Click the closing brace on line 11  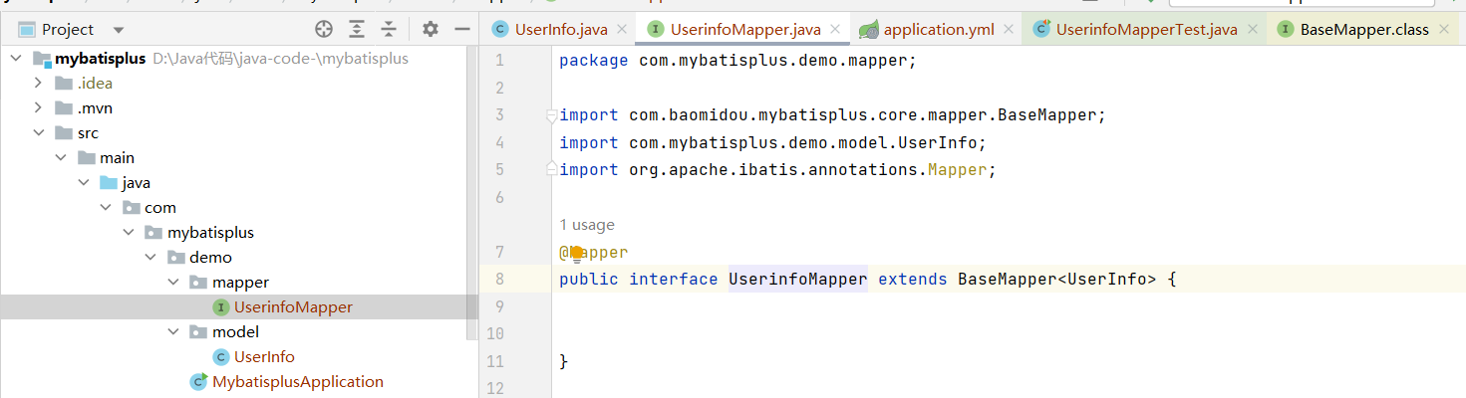[x=564, y=361]
